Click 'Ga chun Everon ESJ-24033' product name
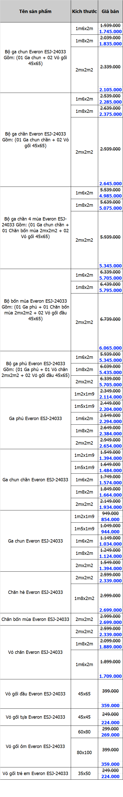 [x=35, y=541]
